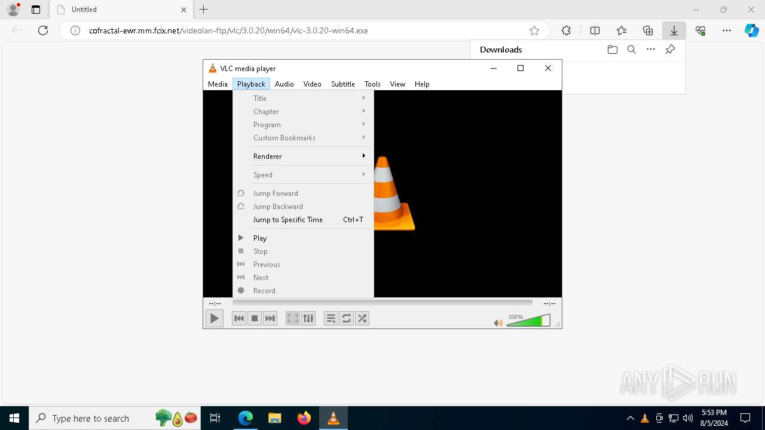View site information icon in address bar
765x430 pixels.
click(x=75, y=30)
